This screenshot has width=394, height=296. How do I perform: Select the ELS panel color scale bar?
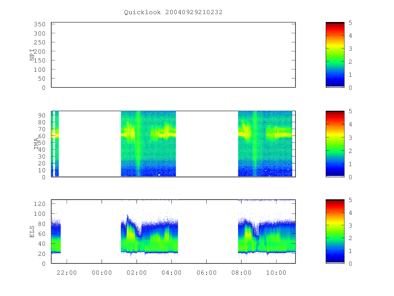coord(335,232)
